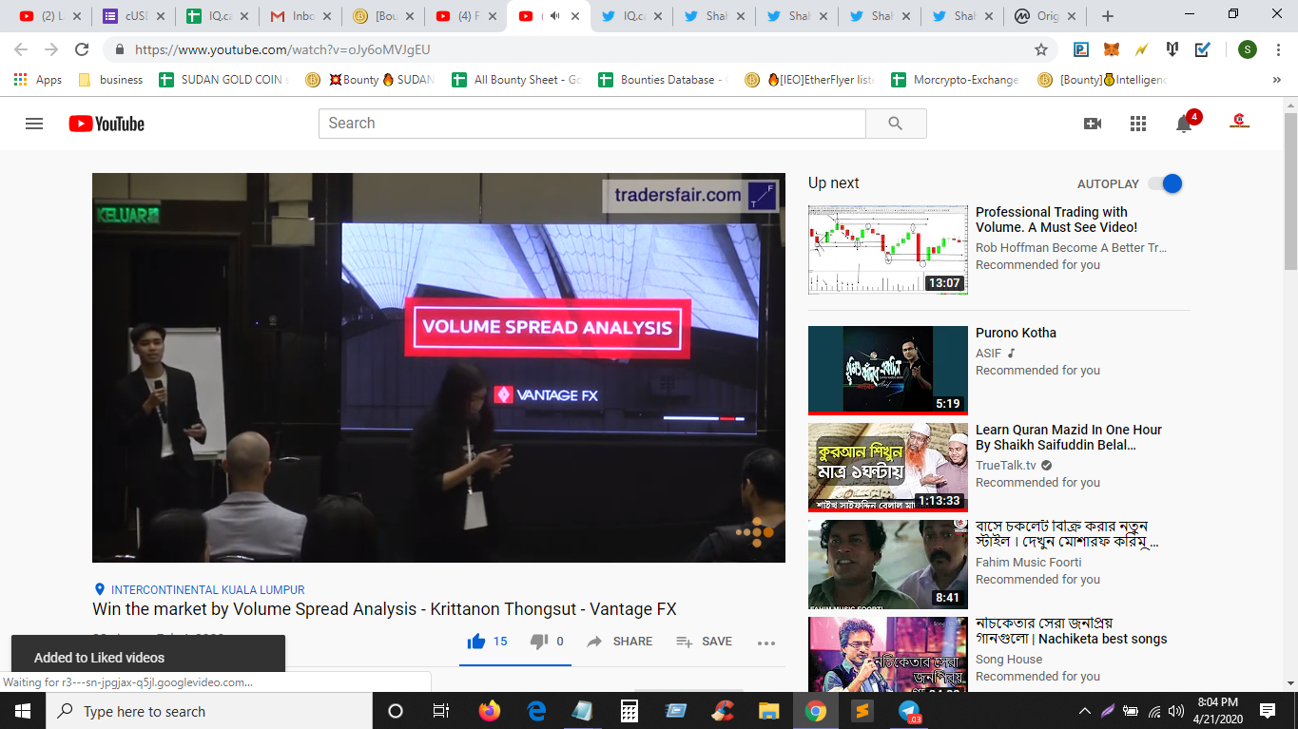Switch to the (4) F YouTube tab
The image size is (1298, 729).
point(466,16)
